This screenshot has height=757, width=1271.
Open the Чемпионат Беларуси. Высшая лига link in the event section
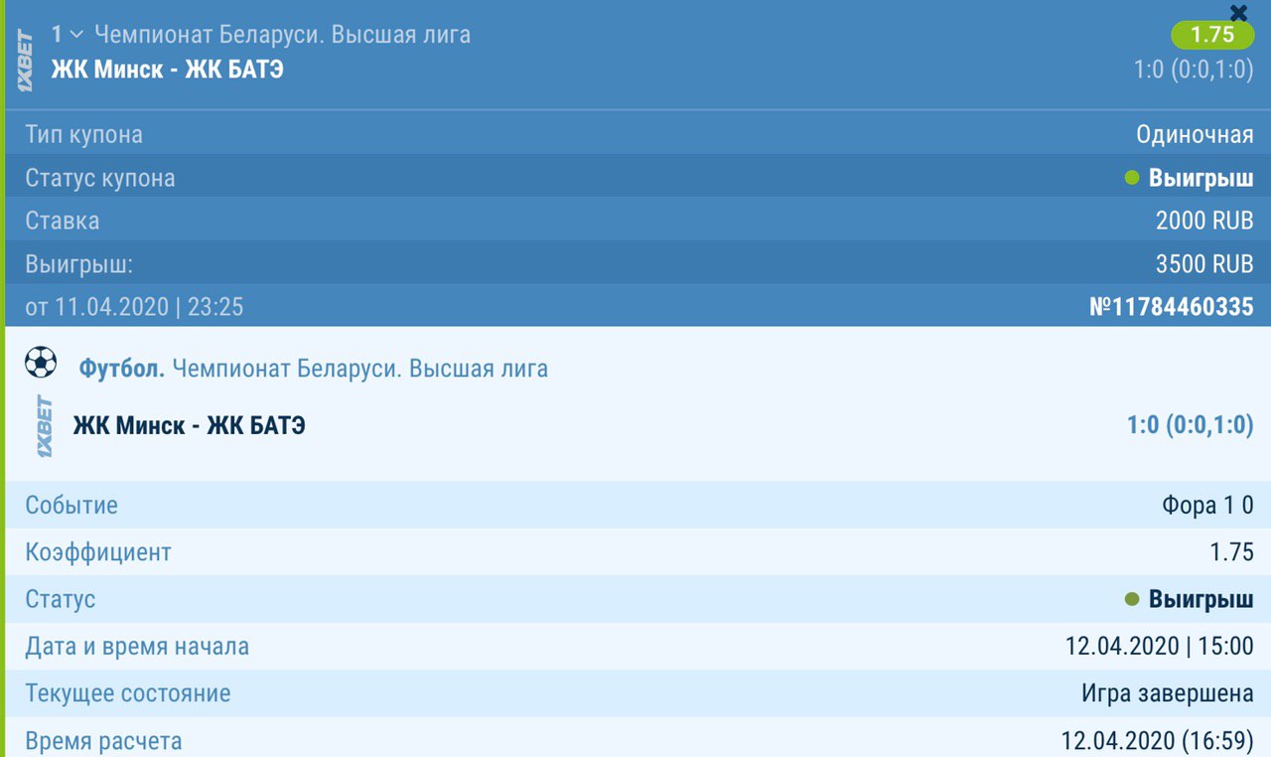(x=359, y=370)
